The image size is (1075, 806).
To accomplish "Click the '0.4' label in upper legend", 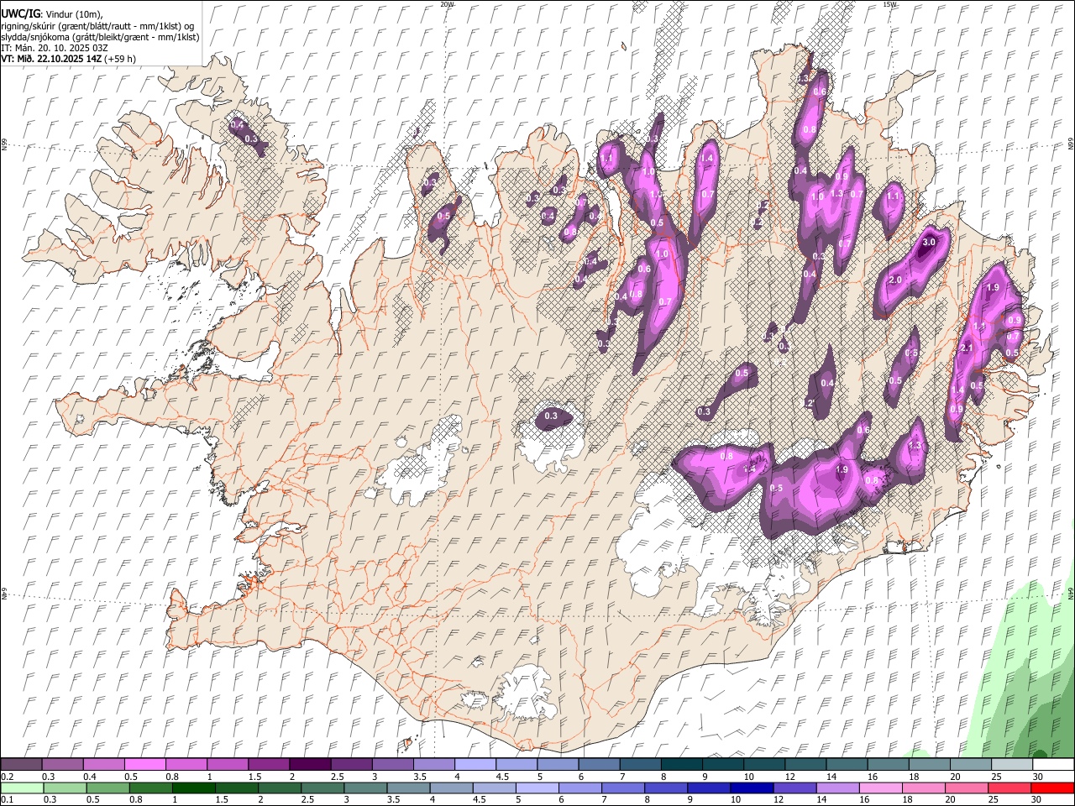I will pos(90,777).
